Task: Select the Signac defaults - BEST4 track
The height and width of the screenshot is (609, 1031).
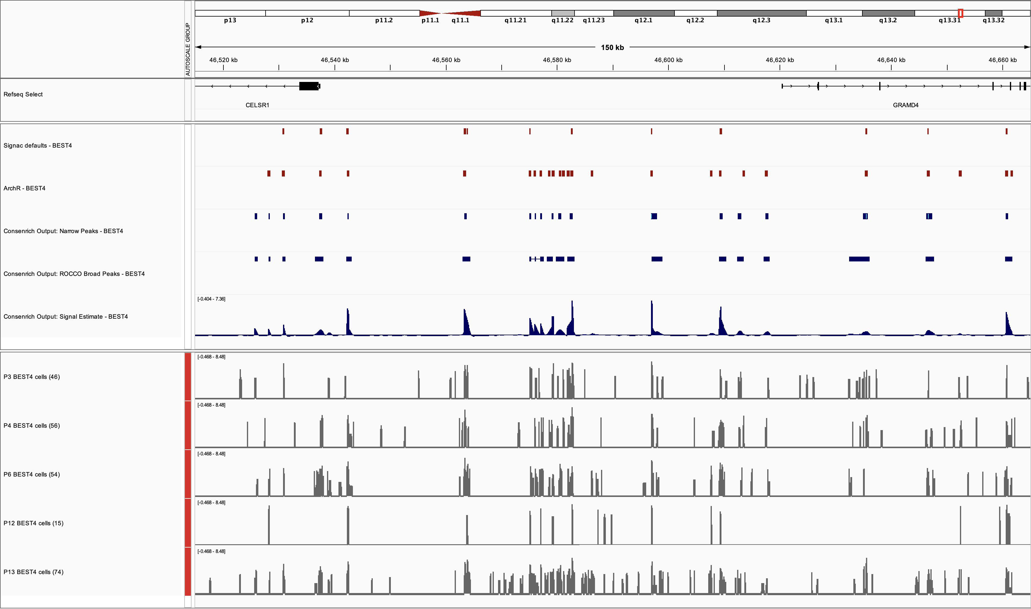Action: [38, 146]
